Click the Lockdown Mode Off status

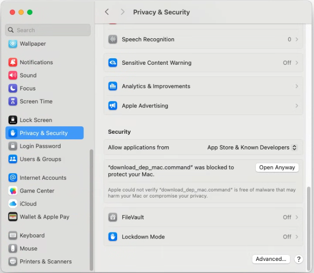287,237
